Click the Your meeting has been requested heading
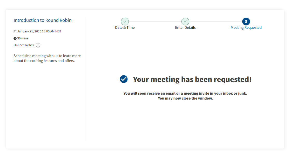The width and height of the screenshot is (304, 168). [x=192, y=79]
